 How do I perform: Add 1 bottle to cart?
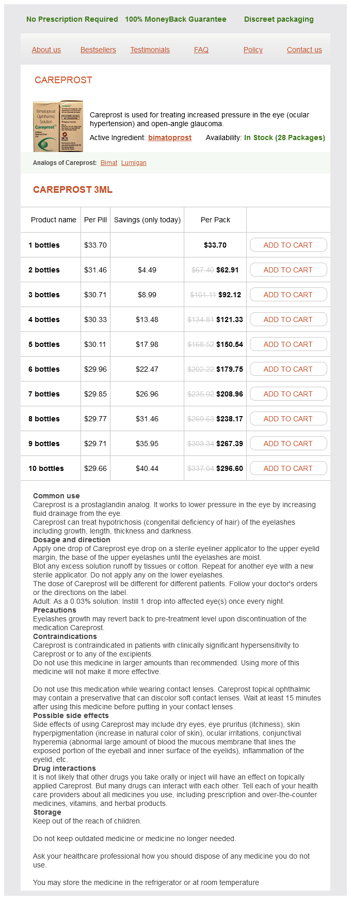pos(288,245)
